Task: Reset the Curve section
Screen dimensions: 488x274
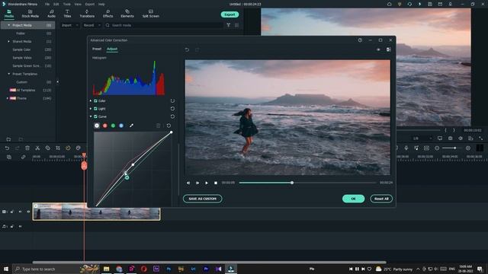Action: coord(172,116)
